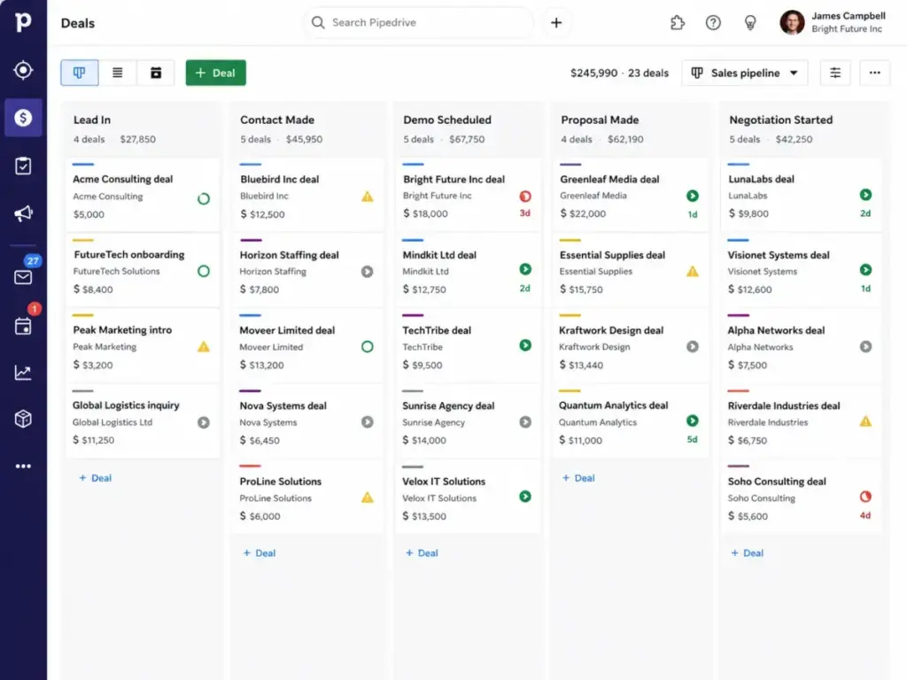The image size is (907, 680).
Task: Click Quantum Analytics deal green arrow
Action: click(x=693, y=421)
